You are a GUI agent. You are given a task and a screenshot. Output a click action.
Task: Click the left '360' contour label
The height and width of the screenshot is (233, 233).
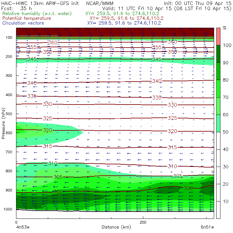coord(53,43)
